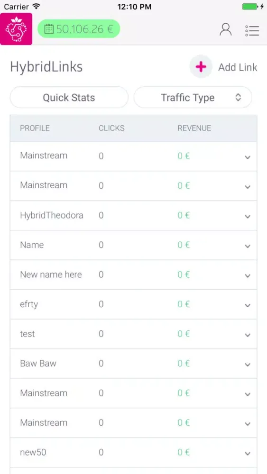This screenshot has height=474, width=267.
Task: Click the PROFILE column header
Action: pos(35,128)
